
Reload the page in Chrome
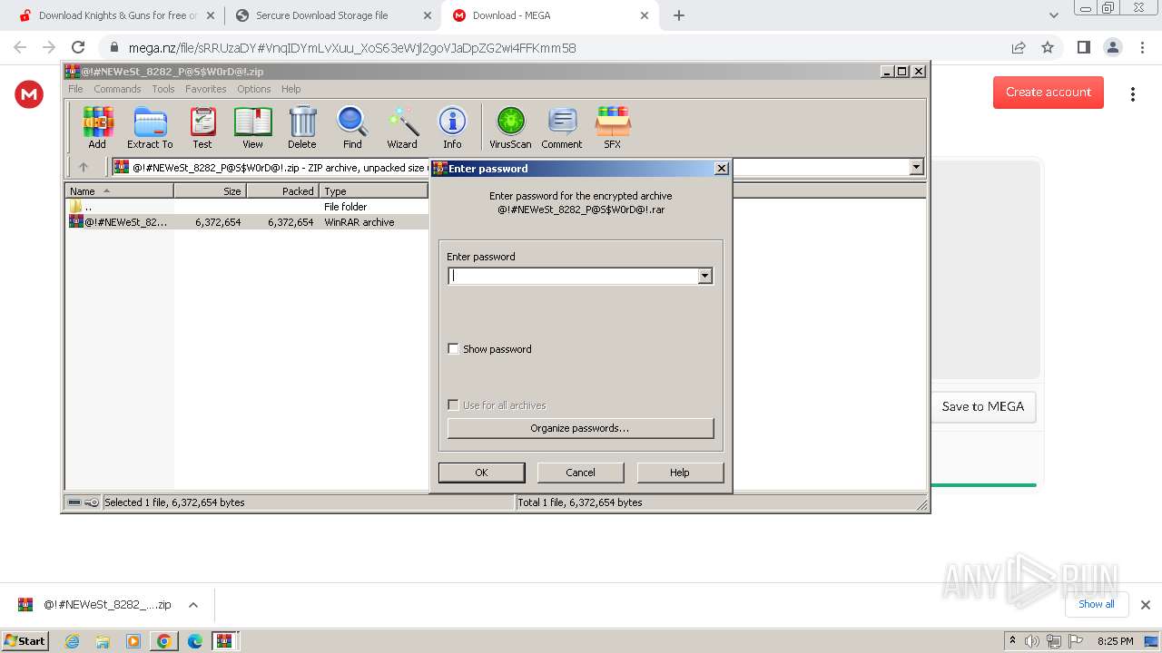[x=78, y=47]
